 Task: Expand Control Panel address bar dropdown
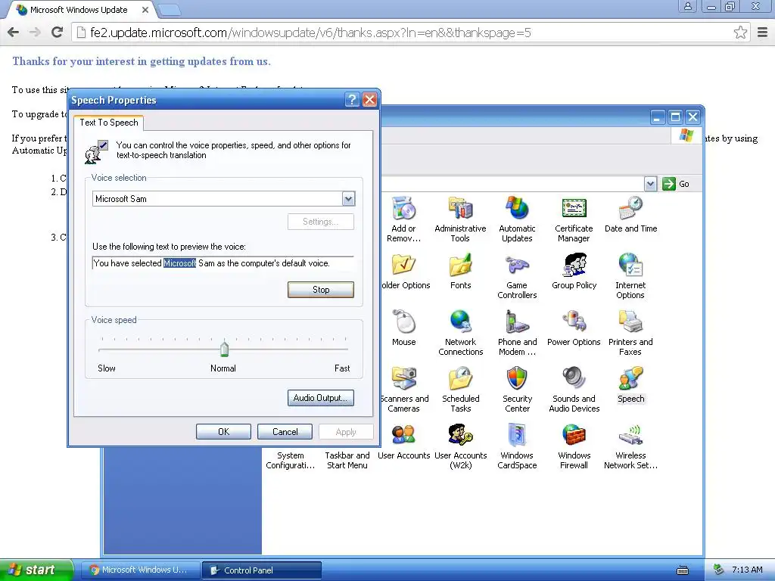click(650, 184)
